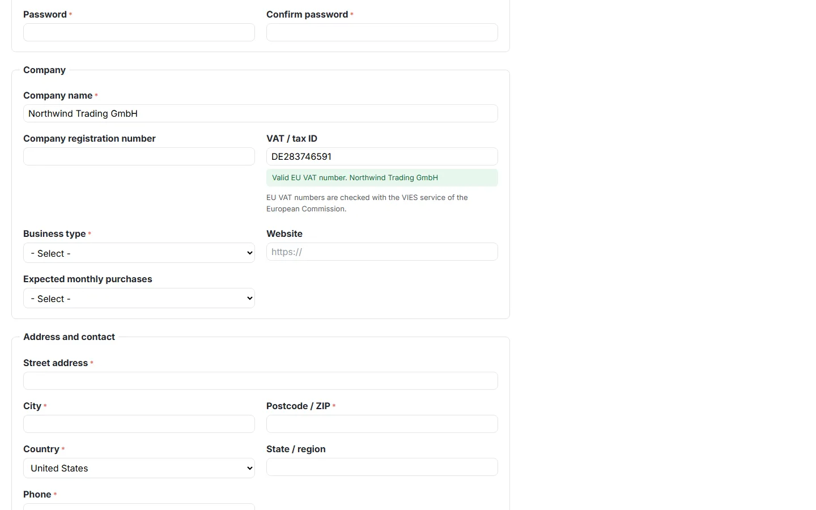Click the 'State / region' label
This screenshot has height=510, width=816.
[x=296, y=449]
